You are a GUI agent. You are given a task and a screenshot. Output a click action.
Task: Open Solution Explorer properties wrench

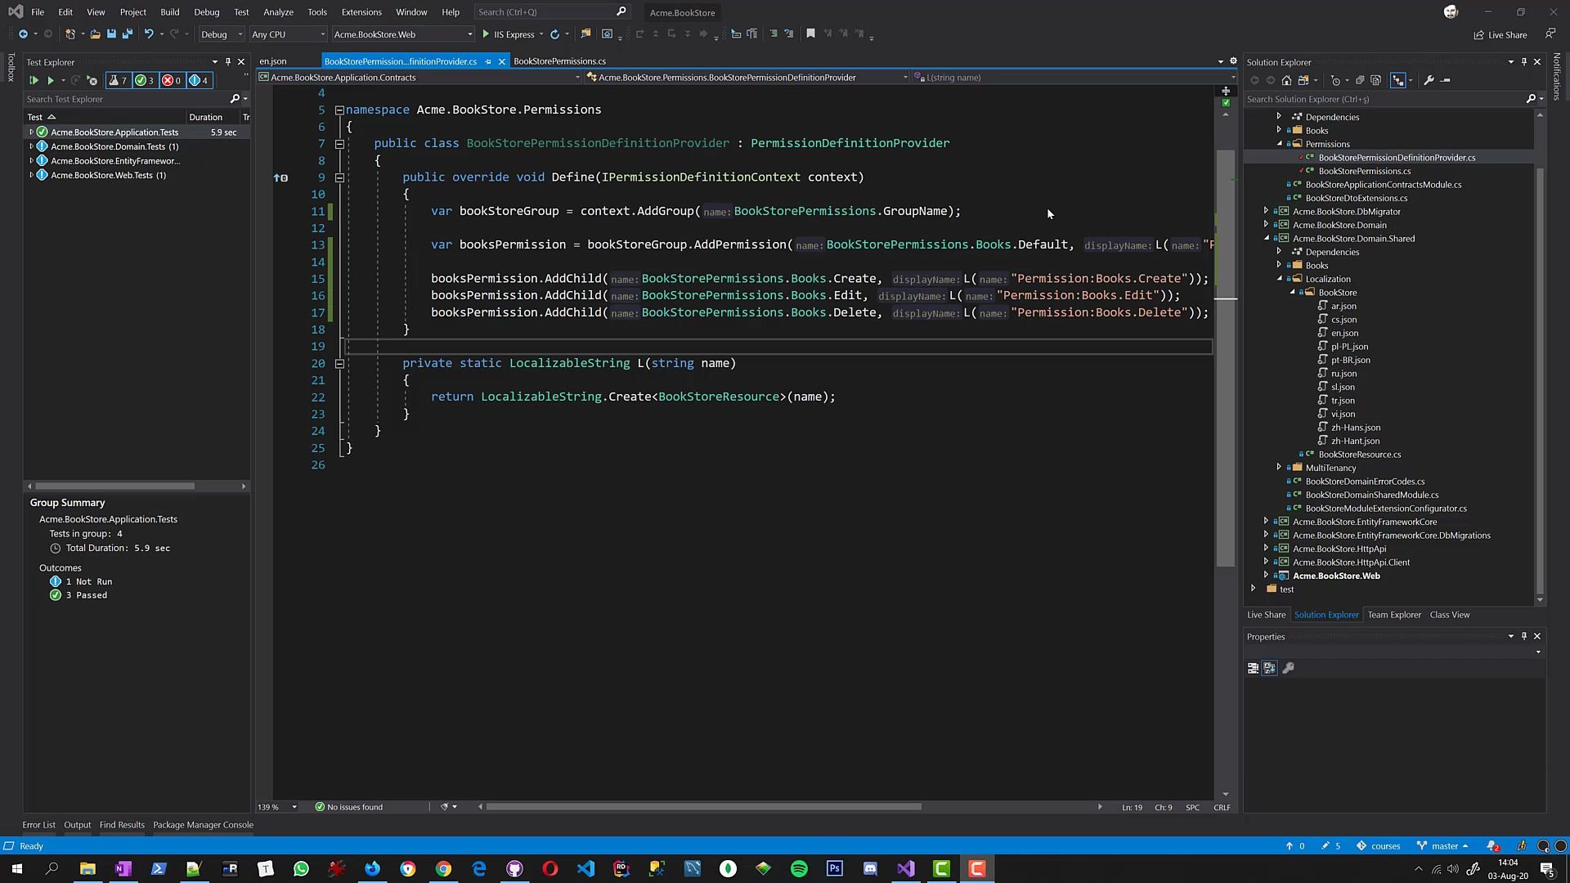click(1429, 80)
